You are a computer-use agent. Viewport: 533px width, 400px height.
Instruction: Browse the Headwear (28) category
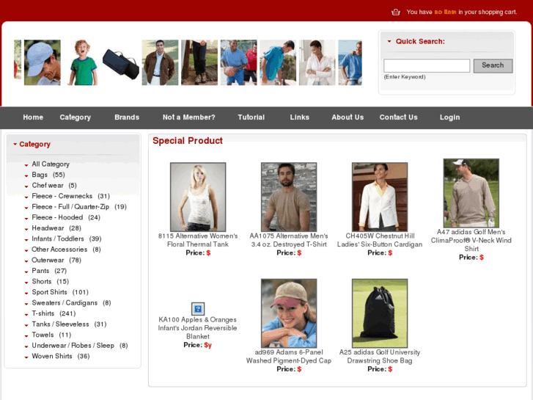point(56,228)
